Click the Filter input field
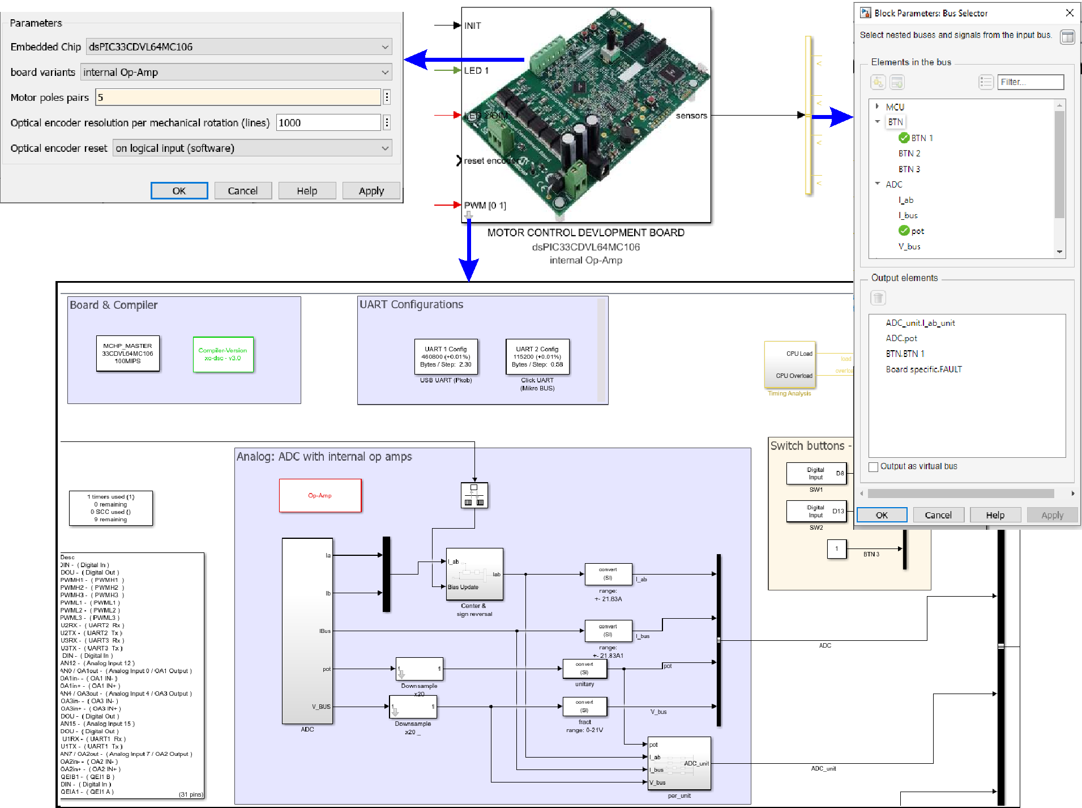This screenshot has height=808, width=1082. 1030,82
